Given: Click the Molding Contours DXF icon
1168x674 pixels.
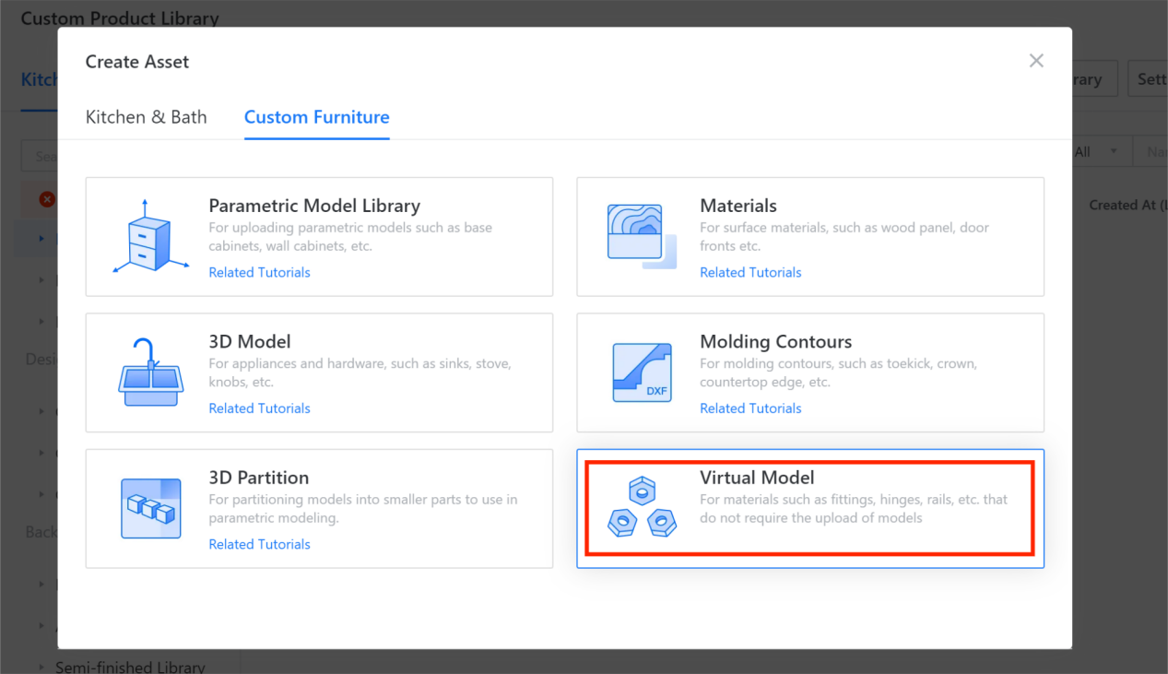Looking at the screenshot, I should (x=642, y=372).
